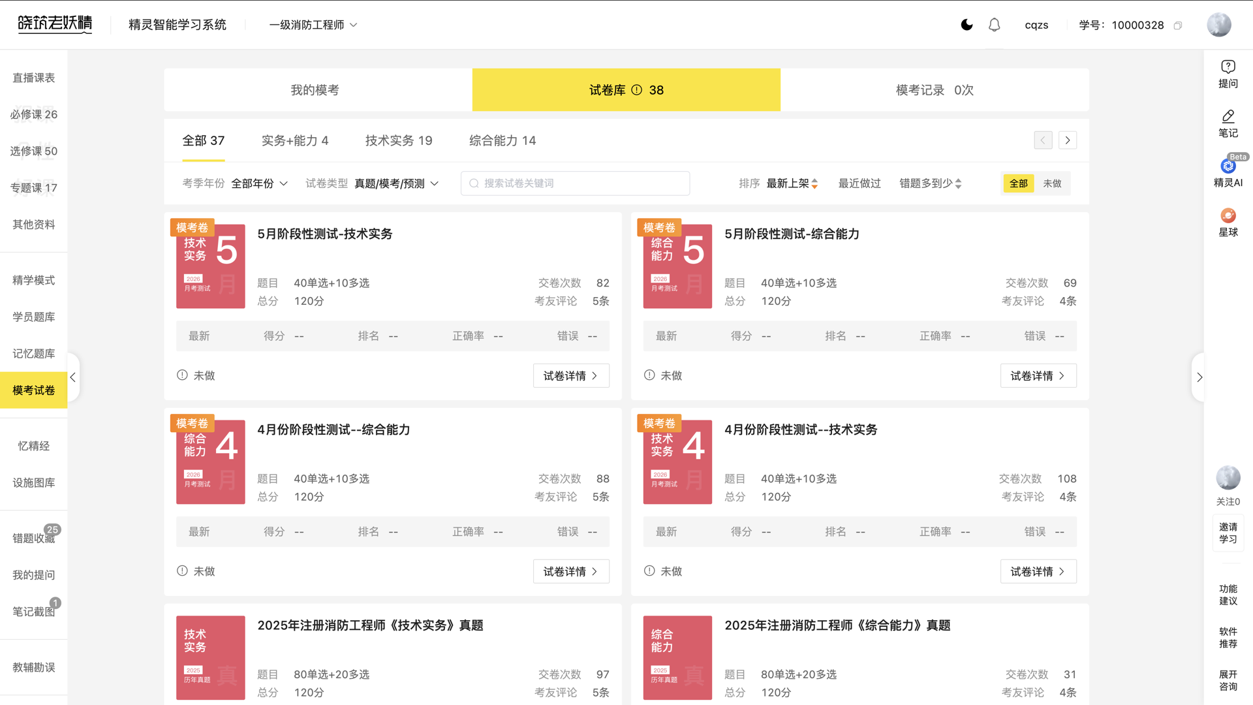Select 技术实务 19 tab
The height and width of the screenshot is (705, 1253).
pyautogui.click(x=399, y=140)
